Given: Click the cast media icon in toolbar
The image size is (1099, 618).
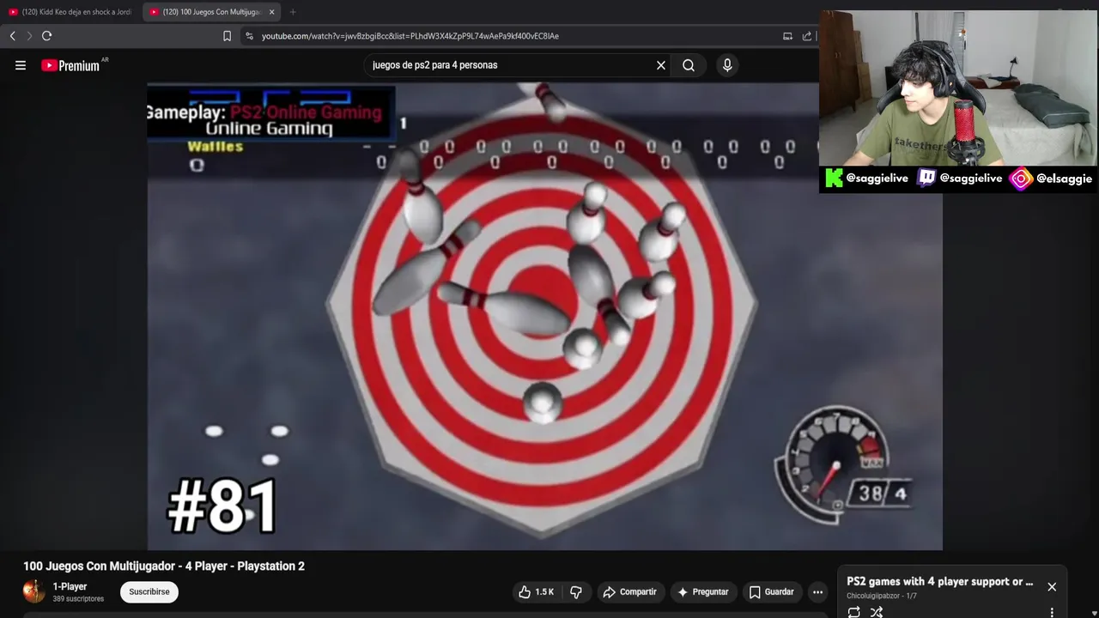Looking at the screenshot, I should tap(787, 36).
